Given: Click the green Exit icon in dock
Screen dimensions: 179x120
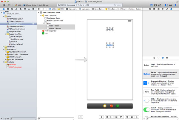Looking at the screenshot, I should point(118,106).
